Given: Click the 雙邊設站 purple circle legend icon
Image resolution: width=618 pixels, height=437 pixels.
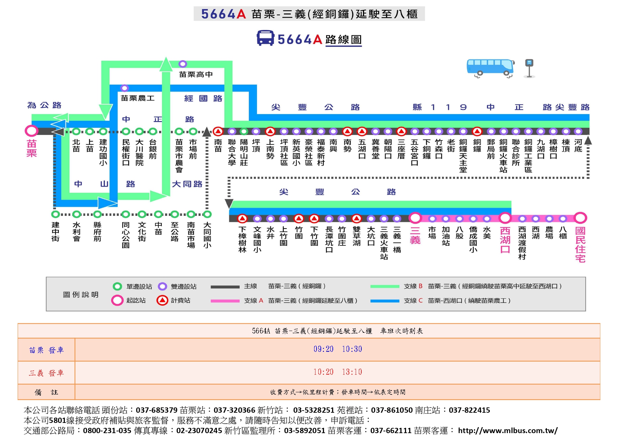Looking at the screenshot, I should click(162, 286).
